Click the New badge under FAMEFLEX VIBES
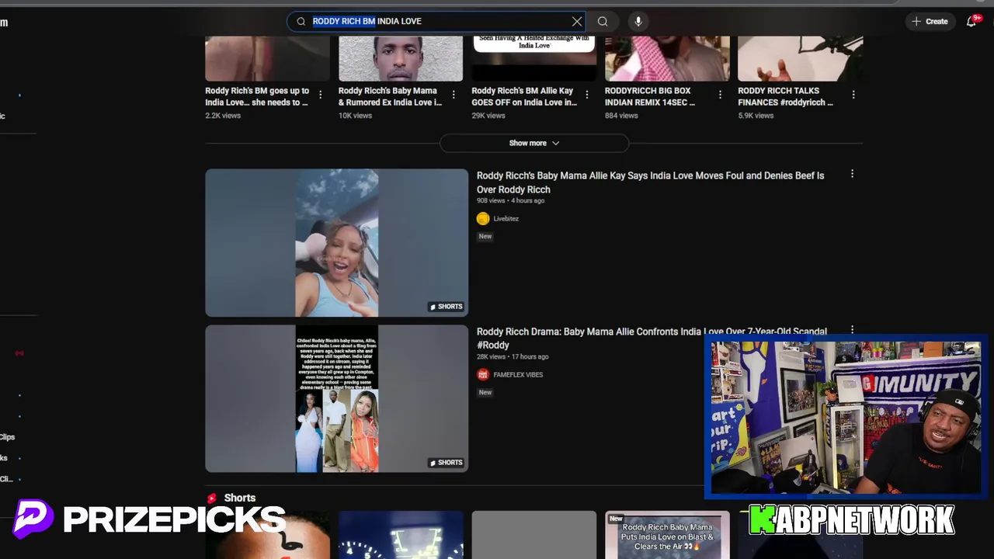The height and width of the screenshot is (559, 994). (485, 392)
